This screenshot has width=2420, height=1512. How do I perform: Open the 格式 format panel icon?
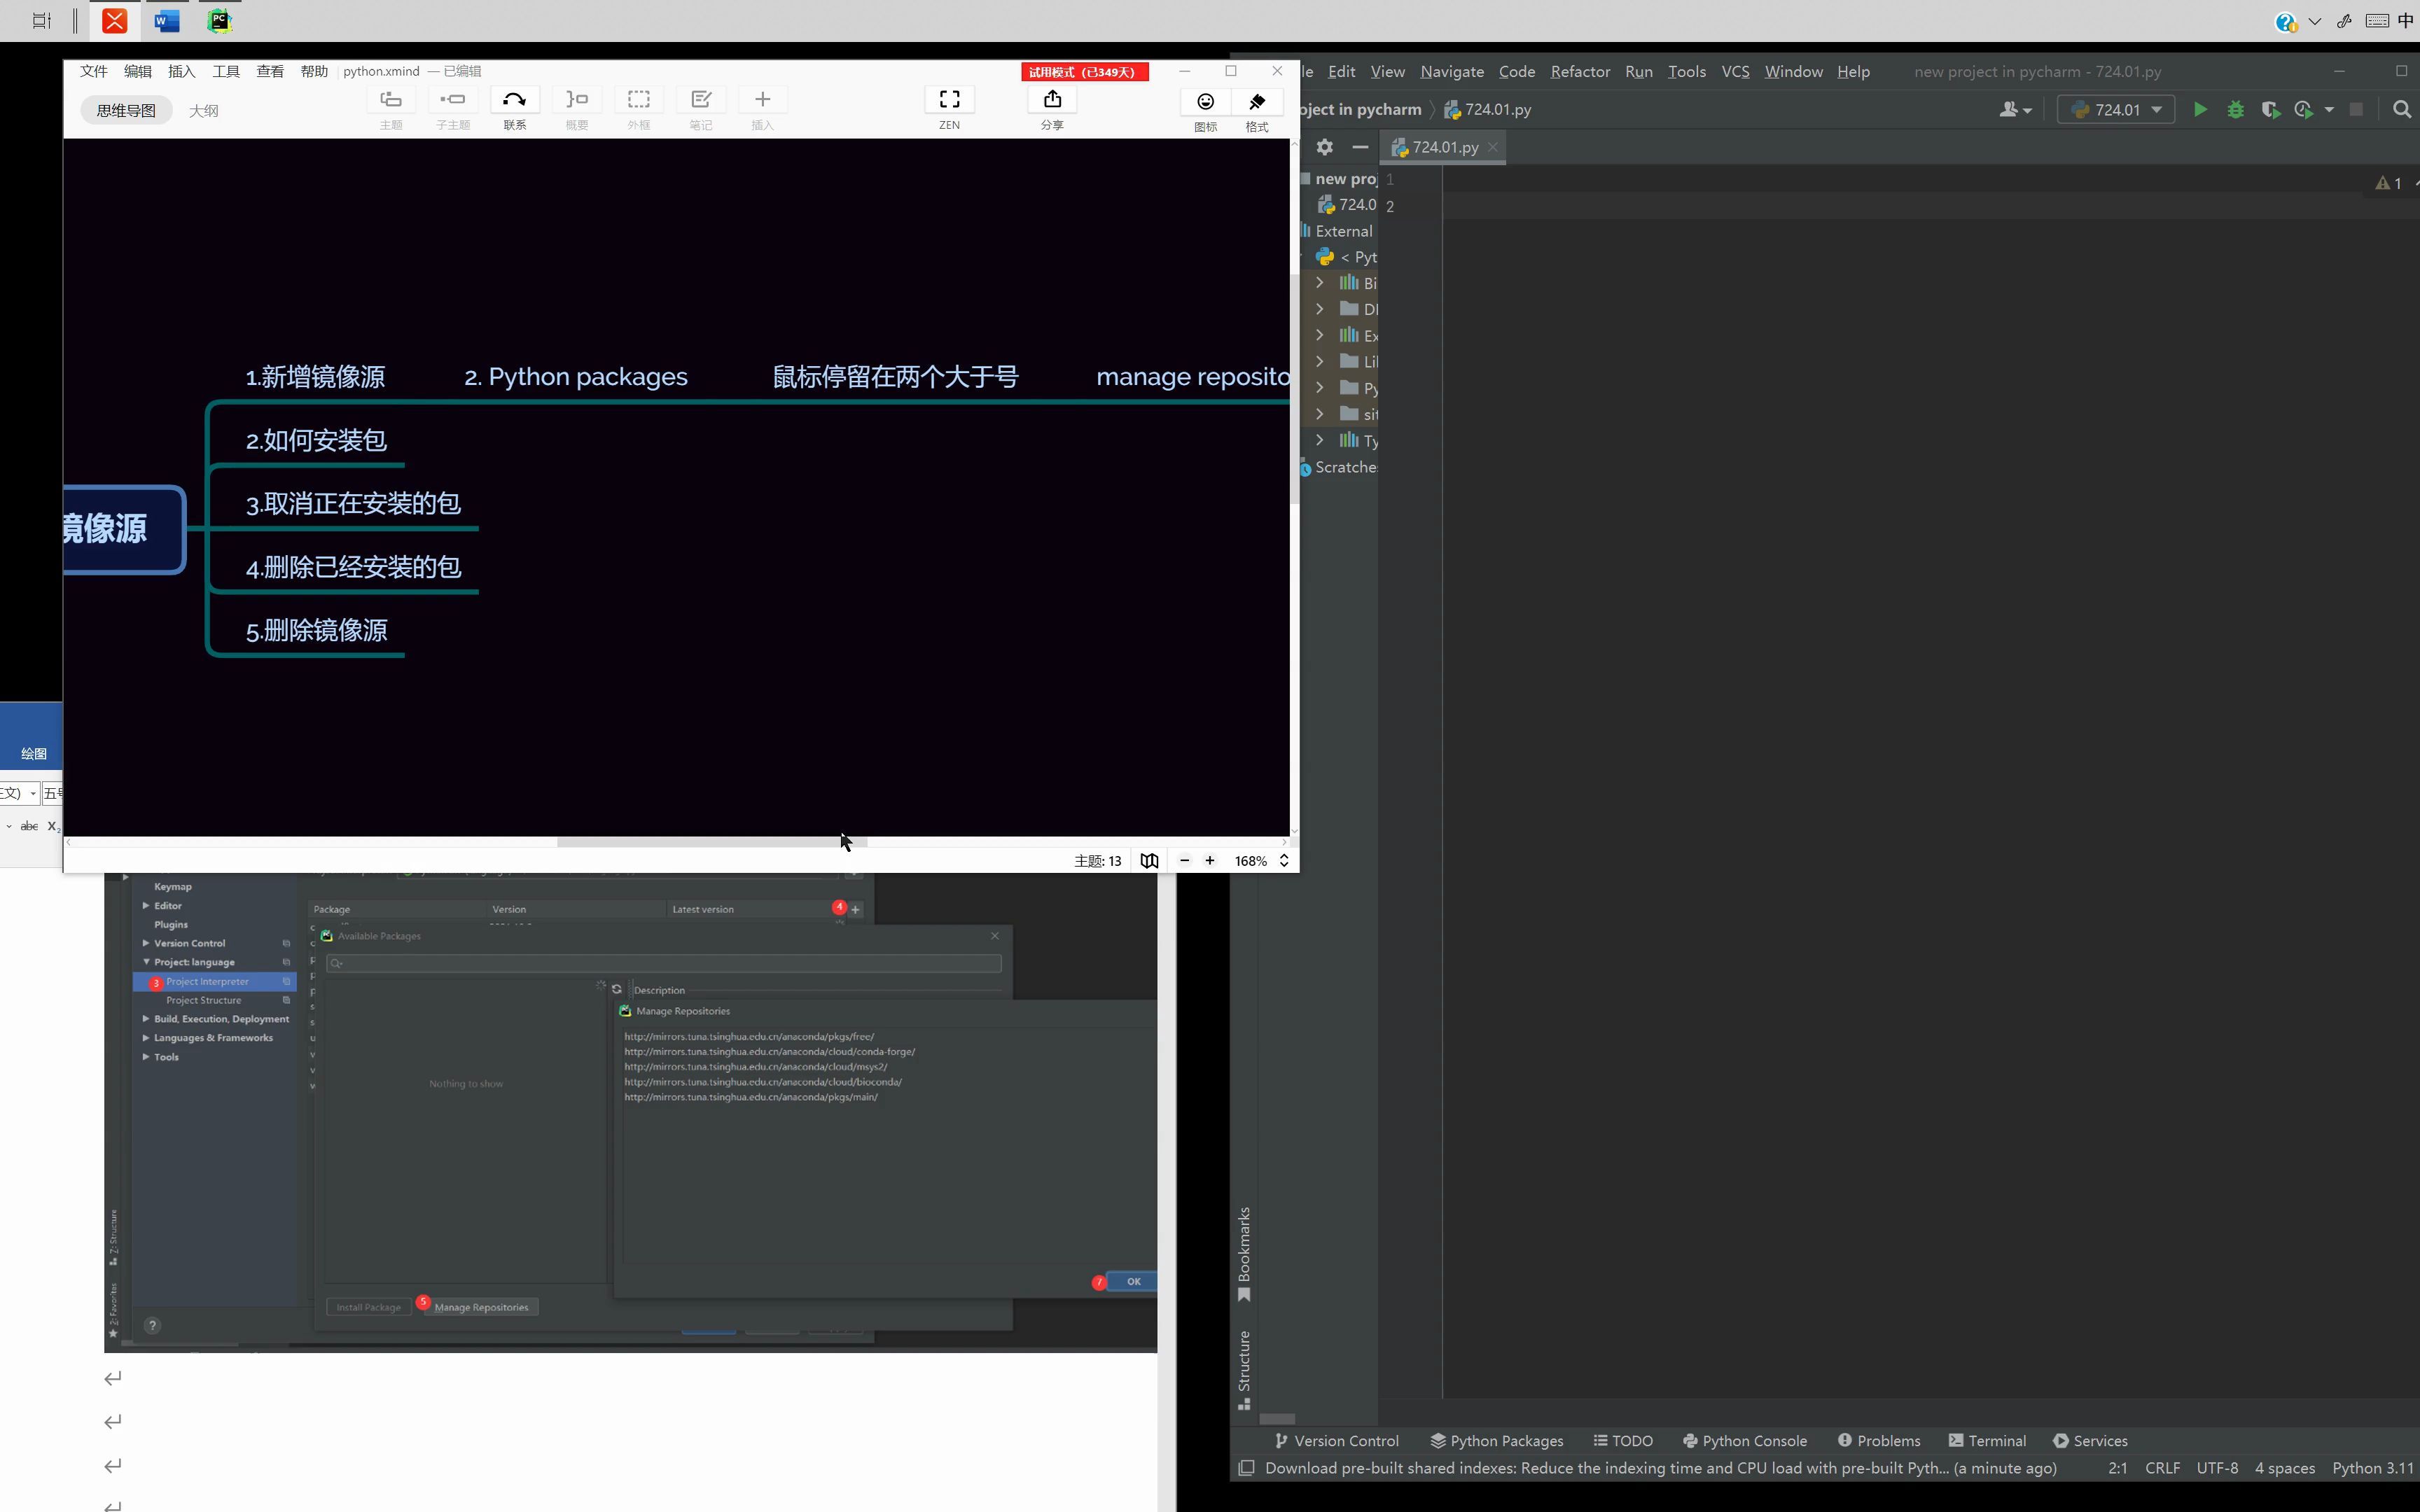1257,102
